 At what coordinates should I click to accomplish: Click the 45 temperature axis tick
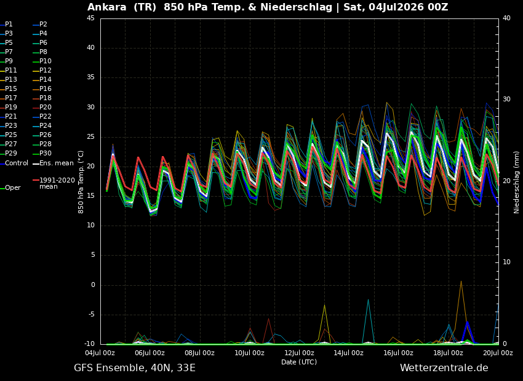click(91, 18)
